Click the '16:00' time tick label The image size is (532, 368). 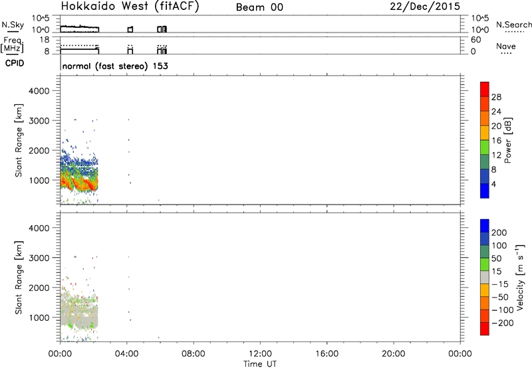(x=327, y=354)
